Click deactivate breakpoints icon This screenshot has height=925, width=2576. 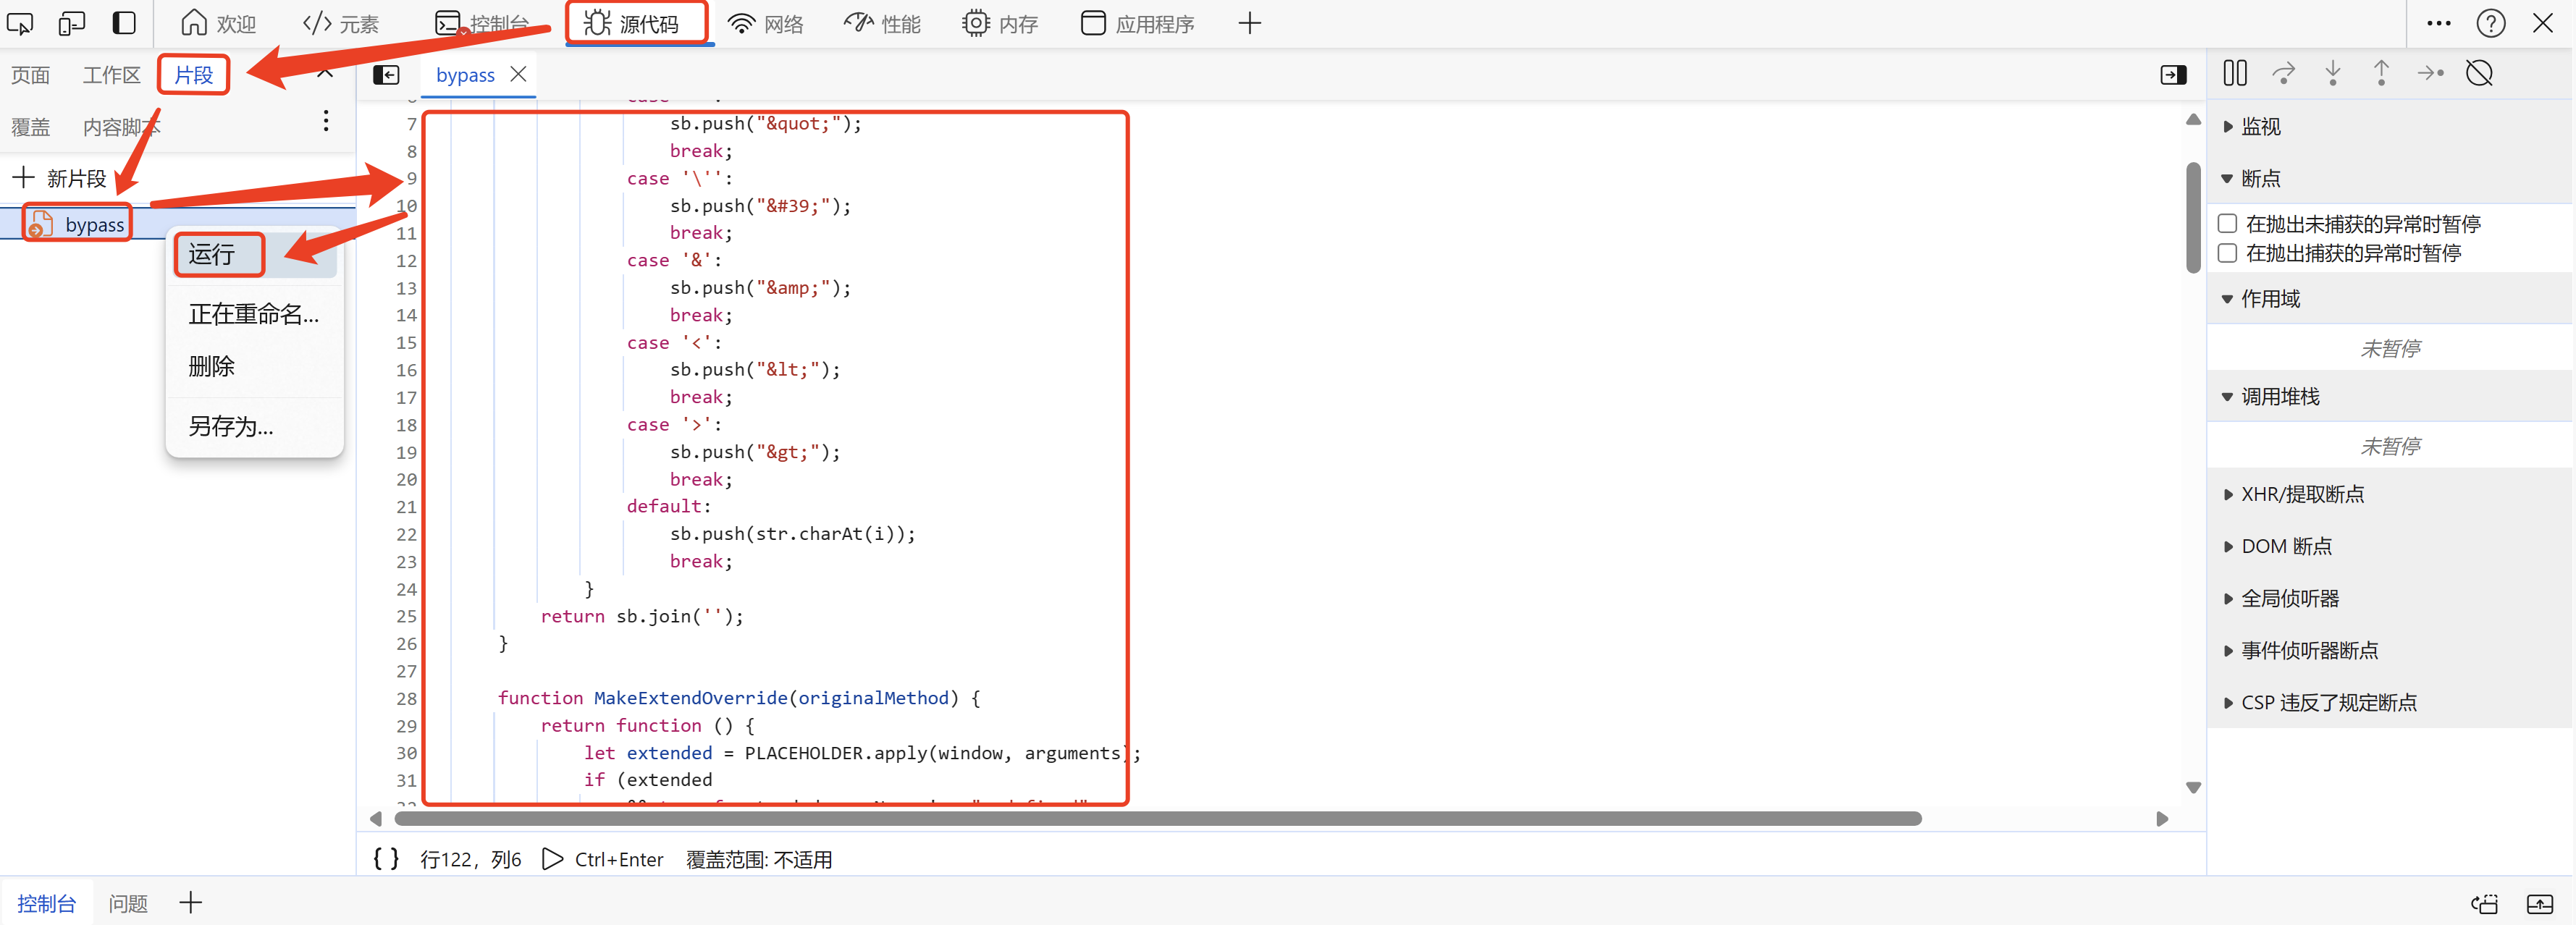[2479, 73]
